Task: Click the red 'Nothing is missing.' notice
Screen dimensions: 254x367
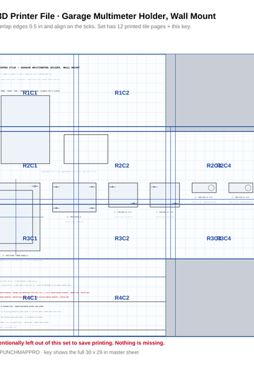Action: pyautogui.click(x=140, y=343)
